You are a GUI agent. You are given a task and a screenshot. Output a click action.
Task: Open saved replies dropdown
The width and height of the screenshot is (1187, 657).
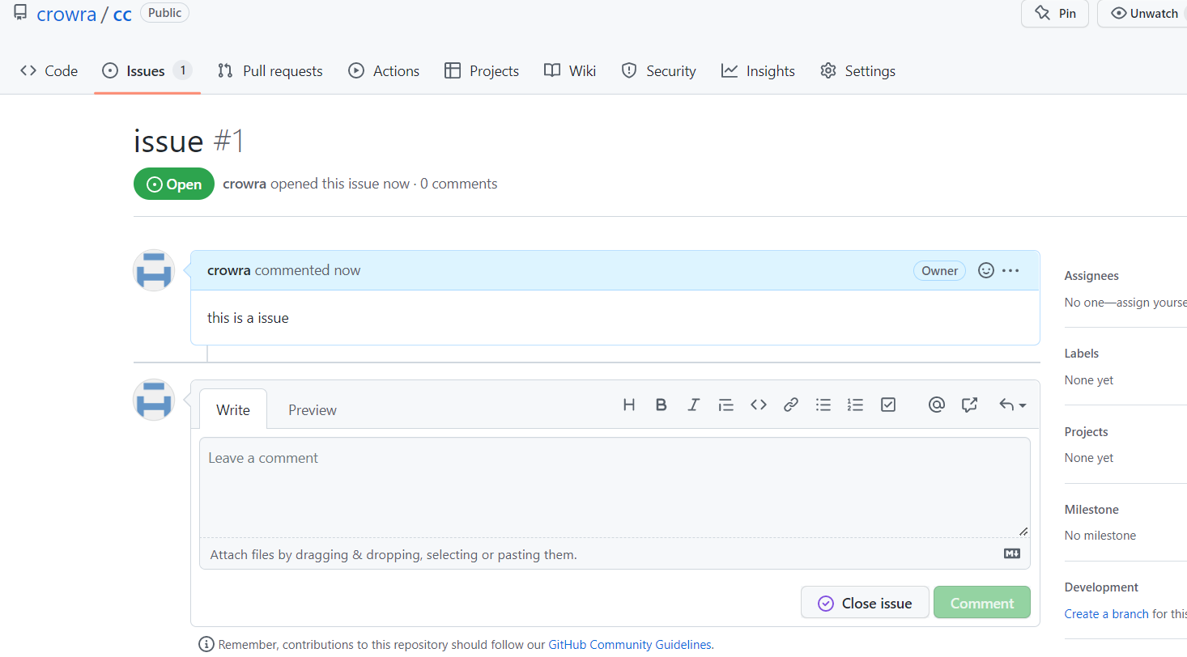tap(1012, 405)
